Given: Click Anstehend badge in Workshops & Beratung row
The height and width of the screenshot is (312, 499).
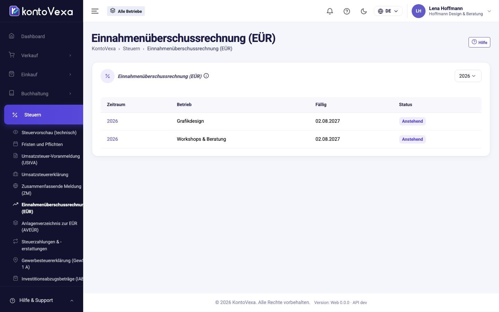Looking at the screenshot, I should click(x=412, y=139).
